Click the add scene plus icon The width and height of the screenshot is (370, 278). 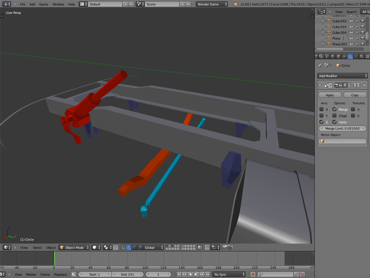point(182,4)
